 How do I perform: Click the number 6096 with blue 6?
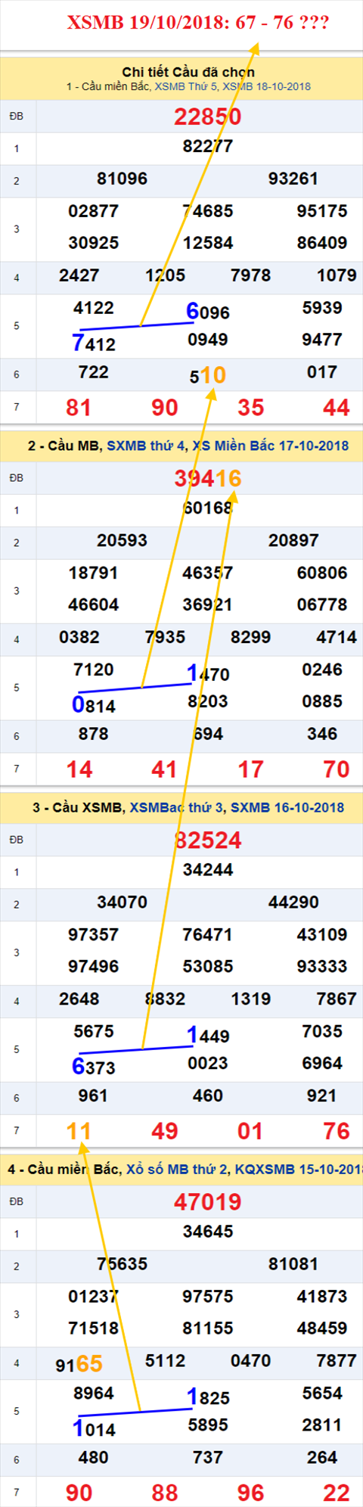point(208,311)
